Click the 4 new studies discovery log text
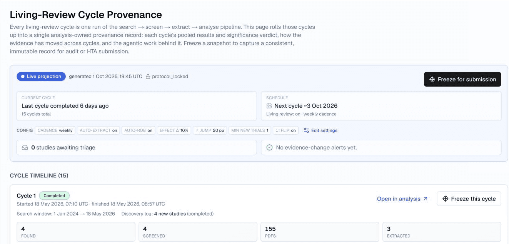 (x=170, y=214)
